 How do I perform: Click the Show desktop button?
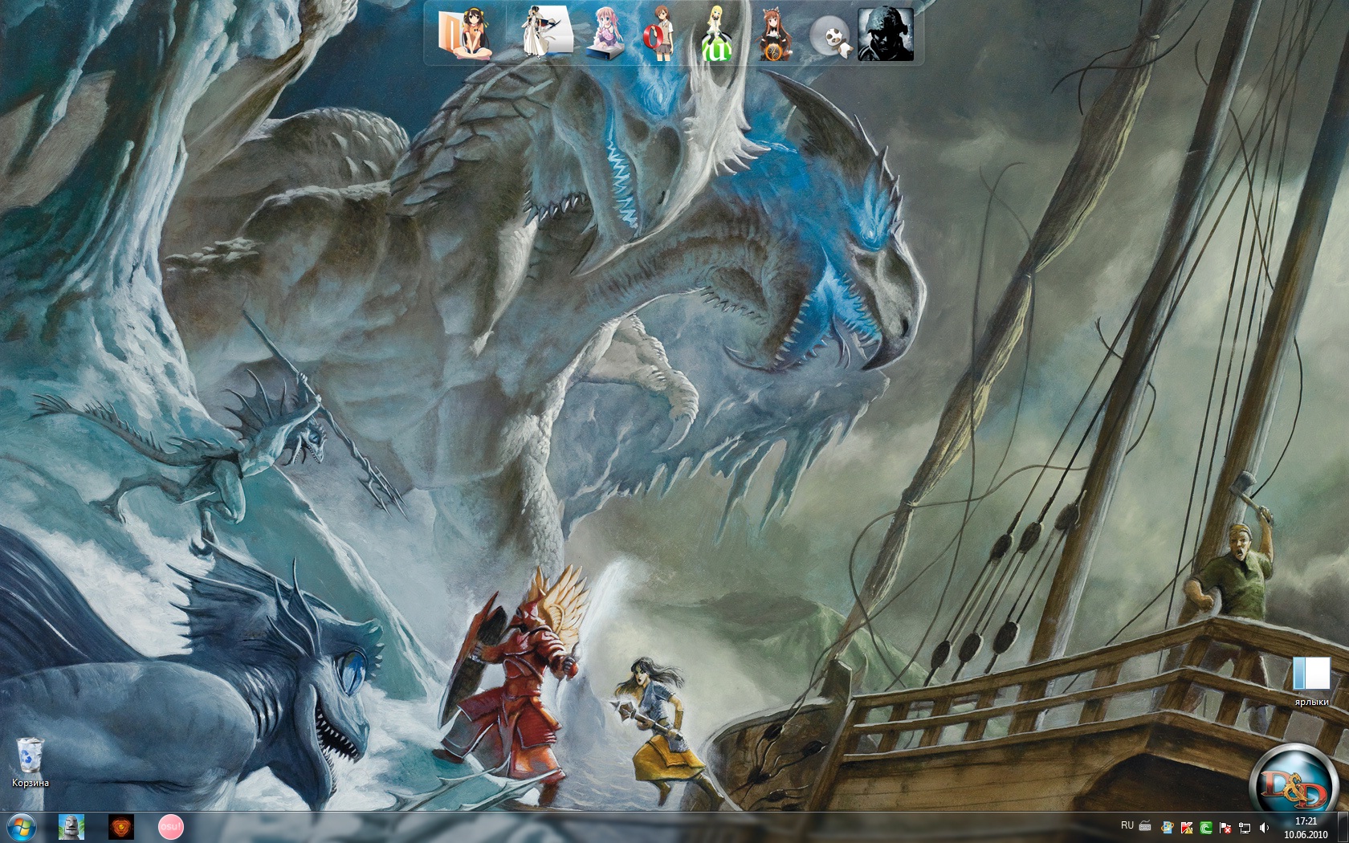click(x=1343, y=827)
